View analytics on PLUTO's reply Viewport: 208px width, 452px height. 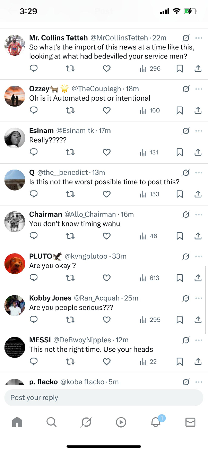150,278
